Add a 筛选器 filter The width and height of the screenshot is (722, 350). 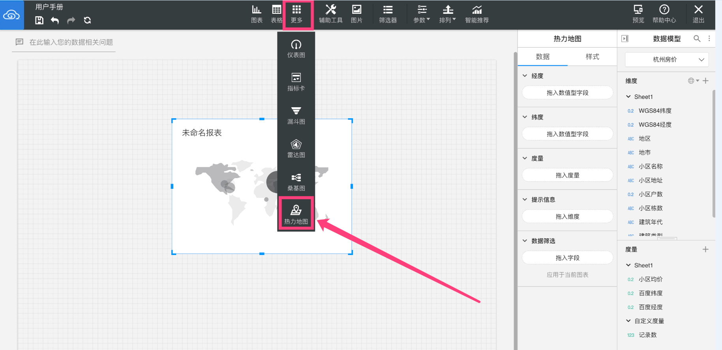pos(388,14)
